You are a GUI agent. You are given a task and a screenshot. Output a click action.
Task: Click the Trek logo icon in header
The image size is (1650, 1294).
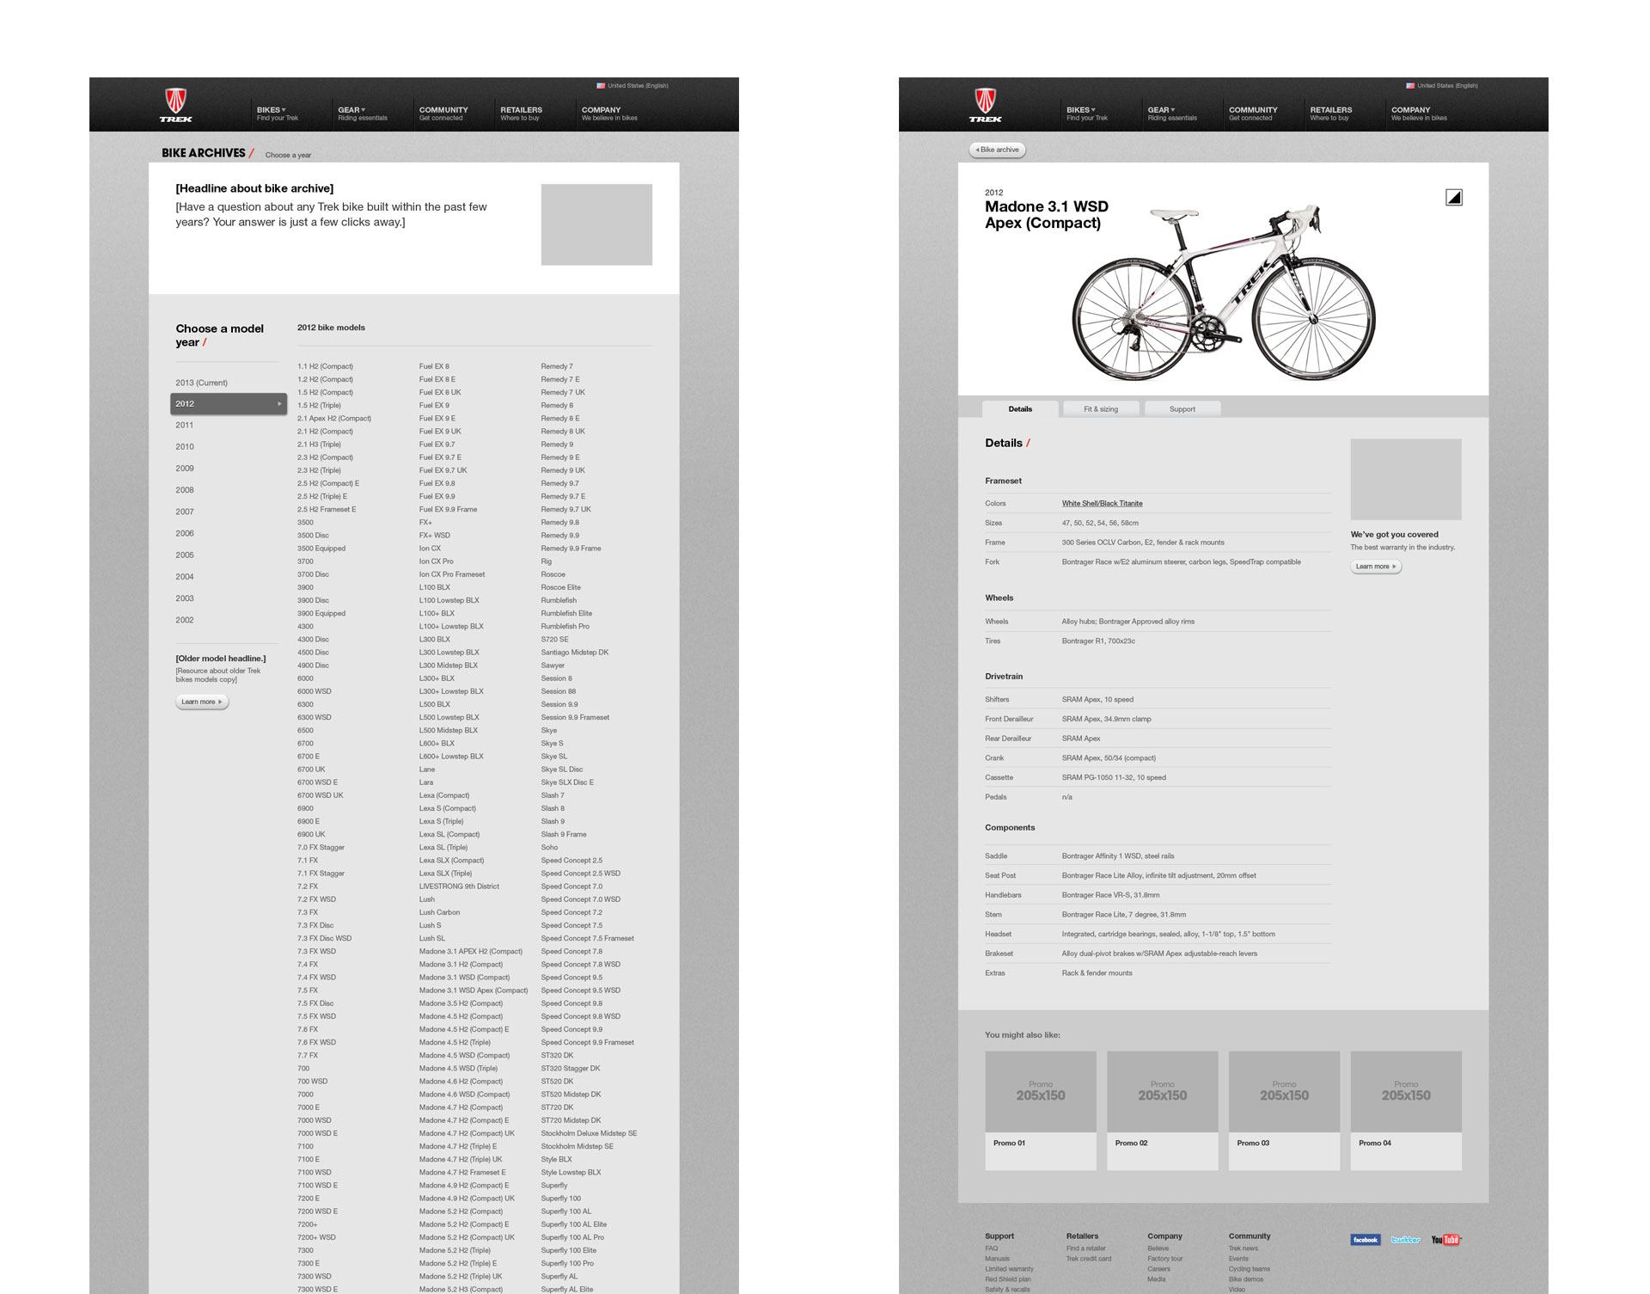tap(175, 107)
